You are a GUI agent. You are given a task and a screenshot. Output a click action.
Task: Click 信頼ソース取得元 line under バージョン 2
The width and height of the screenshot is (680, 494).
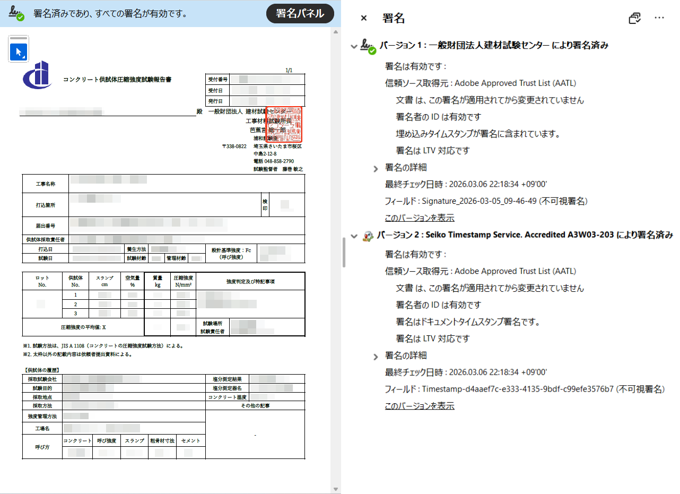point(481,271)
